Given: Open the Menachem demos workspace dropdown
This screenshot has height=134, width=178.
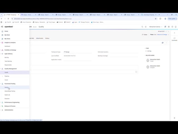Looking at the screenshot, I should point(156,27).
